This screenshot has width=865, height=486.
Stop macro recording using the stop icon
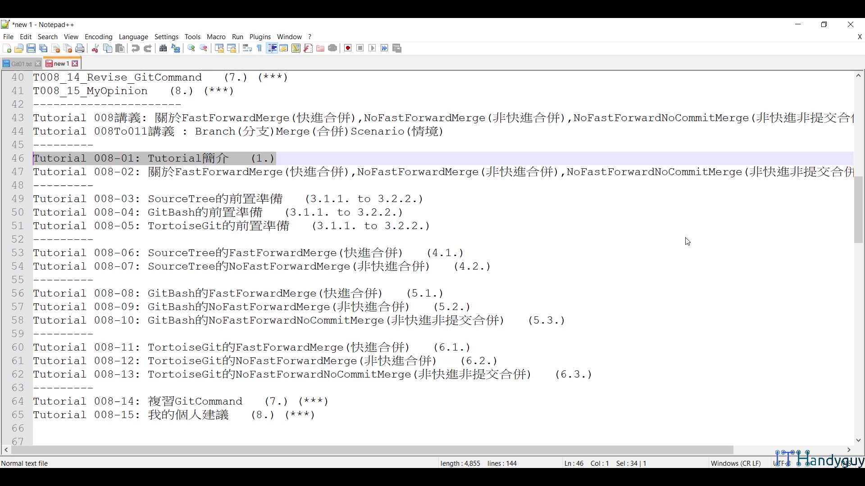[x=360, y=48]
